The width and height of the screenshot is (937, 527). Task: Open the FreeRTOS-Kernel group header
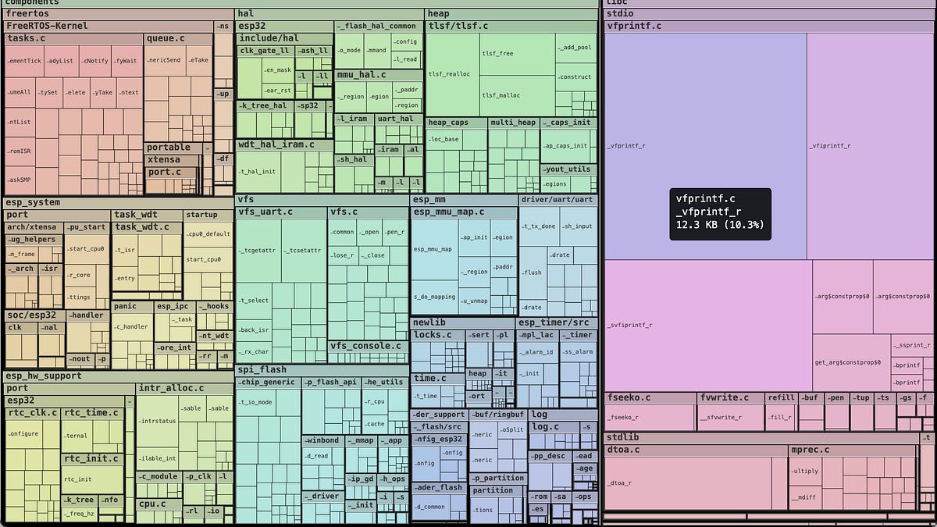click(x=109, y=26)
